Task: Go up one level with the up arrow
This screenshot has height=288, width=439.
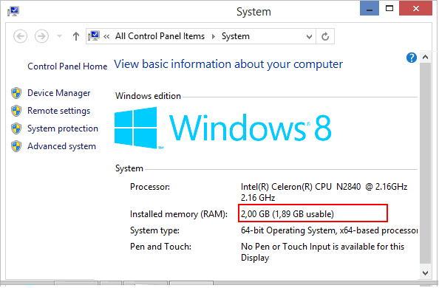Action: tap(76, 36)
